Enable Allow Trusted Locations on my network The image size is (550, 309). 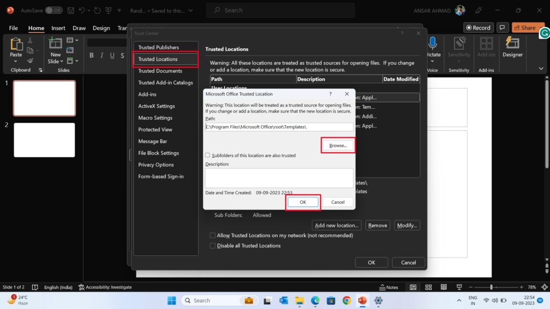(x=213, y=236)
